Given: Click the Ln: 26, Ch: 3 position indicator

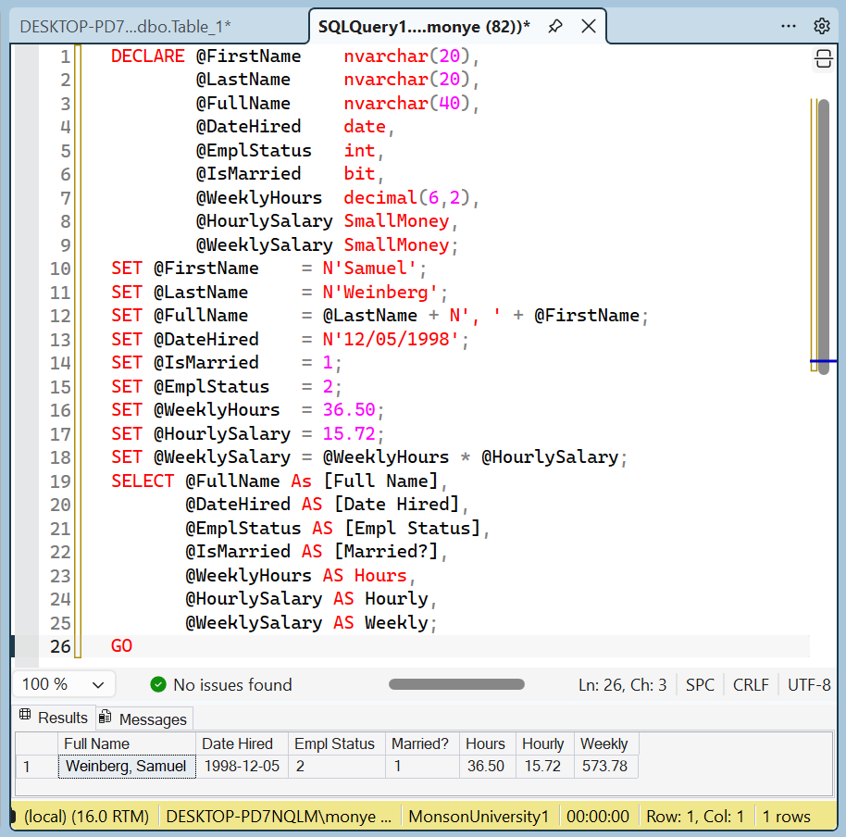Looking at the screenshot, I should pos(622,685).
